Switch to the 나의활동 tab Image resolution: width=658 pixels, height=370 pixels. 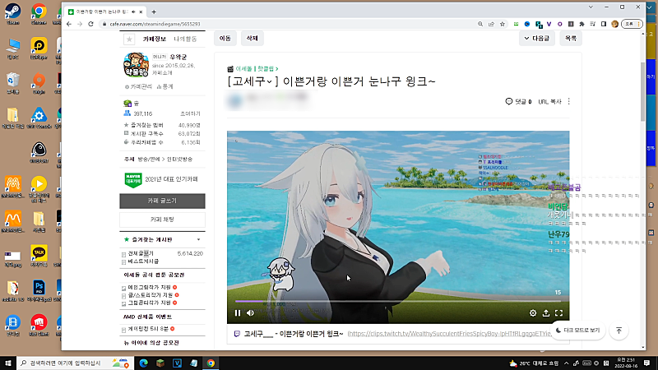(x=185, y=39)
